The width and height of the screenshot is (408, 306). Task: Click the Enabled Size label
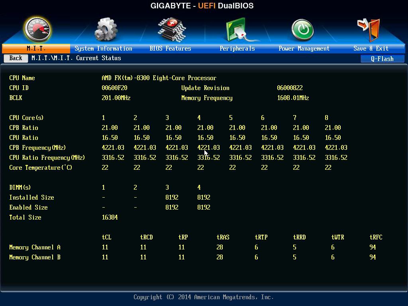coord(28,207)
